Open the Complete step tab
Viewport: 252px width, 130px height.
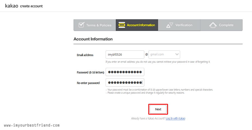(x=221, y=25)
